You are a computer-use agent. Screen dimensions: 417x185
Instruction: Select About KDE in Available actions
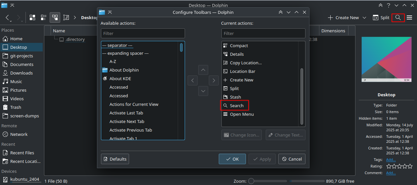140,78
